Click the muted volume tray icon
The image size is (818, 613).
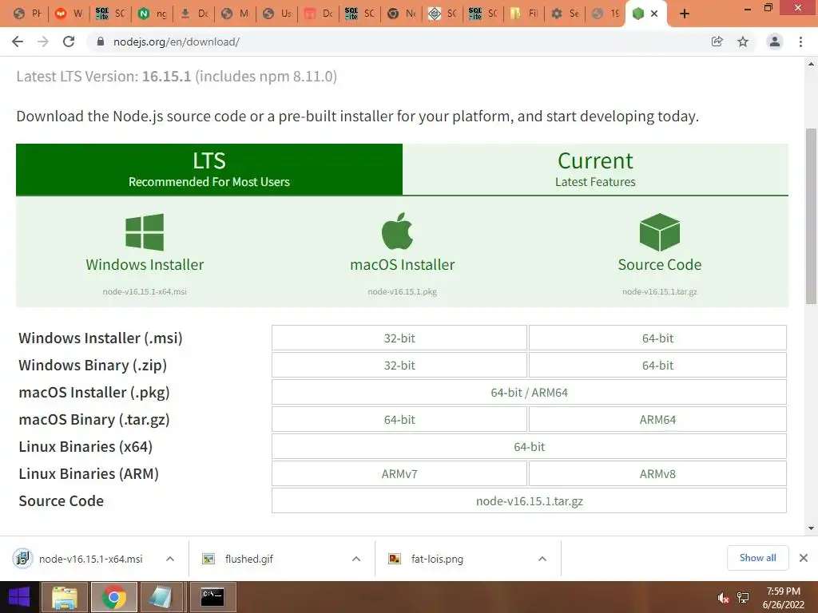pyautogui.click(x=722, y=598)
